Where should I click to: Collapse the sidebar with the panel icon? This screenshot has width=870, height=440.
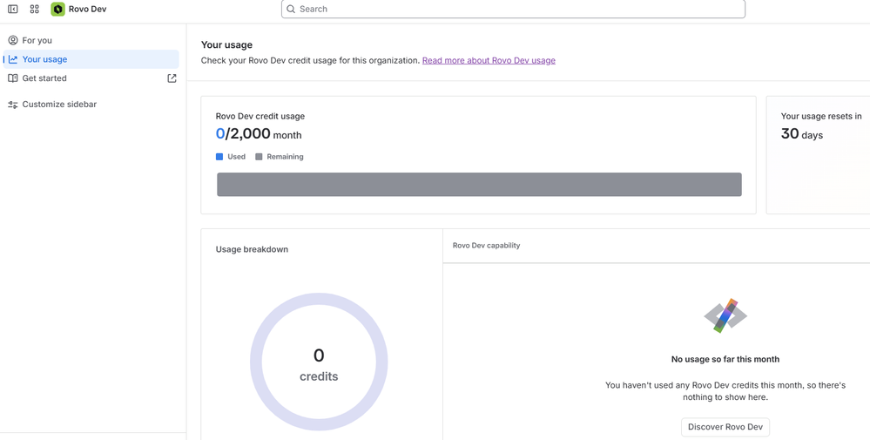pyautogui.click(x=13, y=9)
